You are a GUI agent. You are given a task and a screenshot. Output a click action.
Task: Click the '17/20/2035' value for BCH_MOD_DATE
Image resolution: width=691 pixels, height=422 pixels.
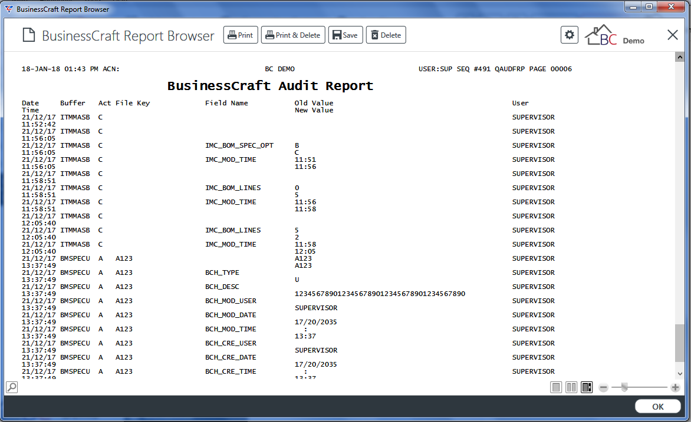click(x=315, y=322)
